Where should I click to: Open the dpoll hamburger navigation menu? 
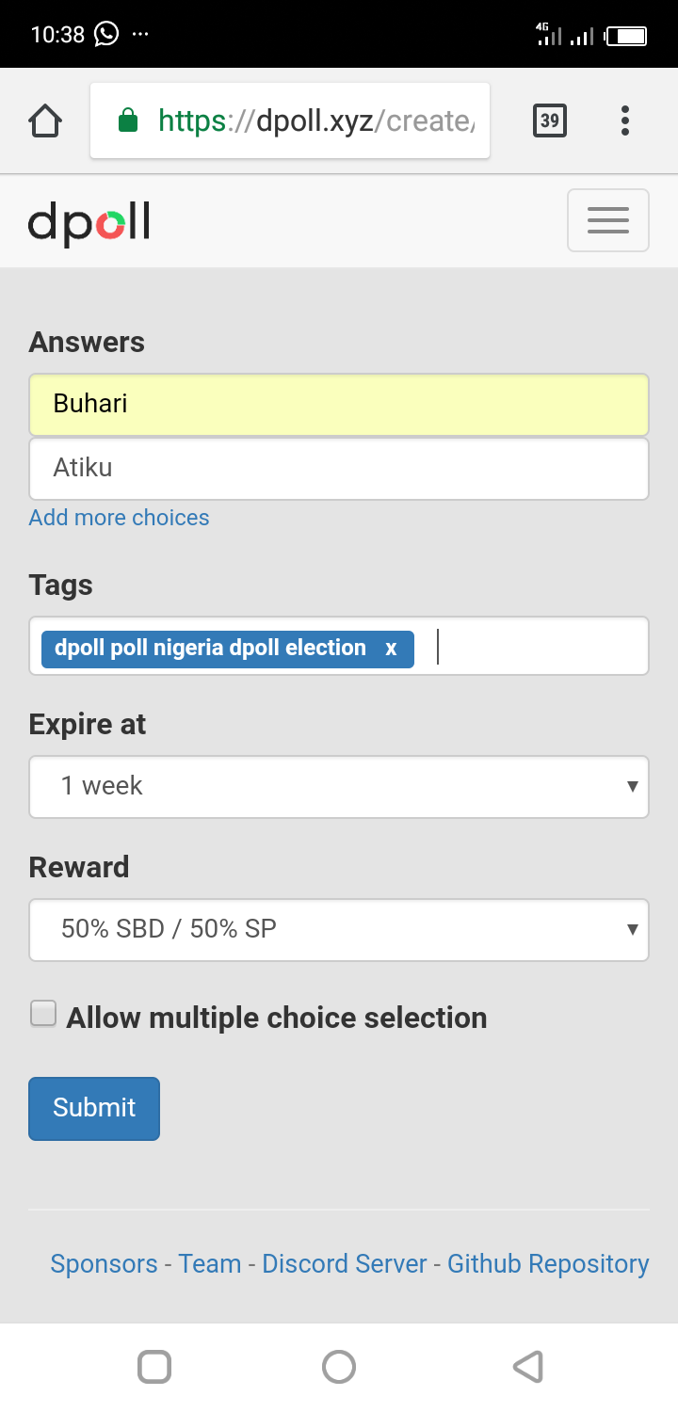coord(607,220)
